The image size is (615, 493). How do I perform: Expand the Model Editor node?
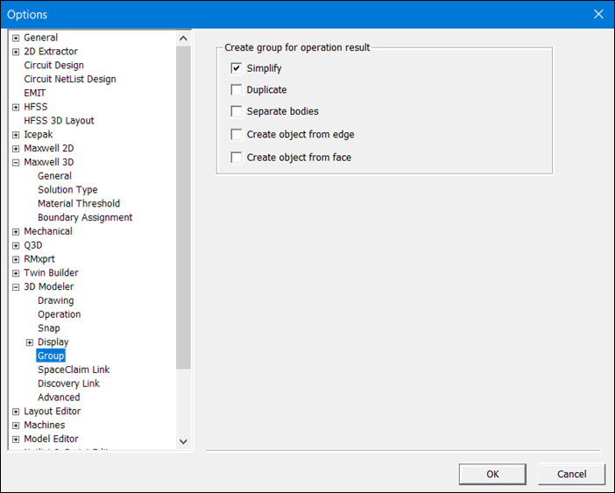coord(16,439)
